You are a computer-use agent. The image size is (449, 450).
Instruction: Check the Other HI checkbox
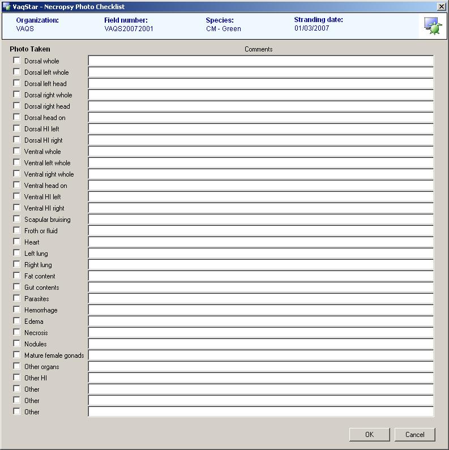17,378
